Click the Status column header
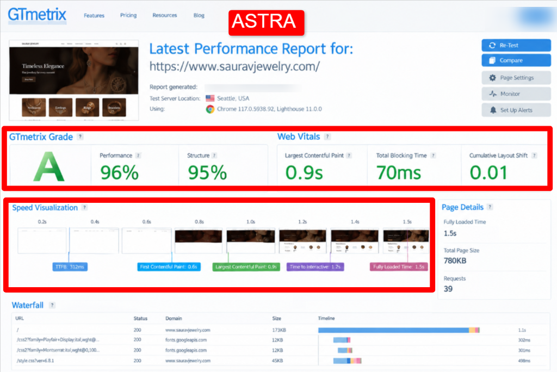Viewport: 557px width, 372px height. pyautogui.click(x=140, y=318)
